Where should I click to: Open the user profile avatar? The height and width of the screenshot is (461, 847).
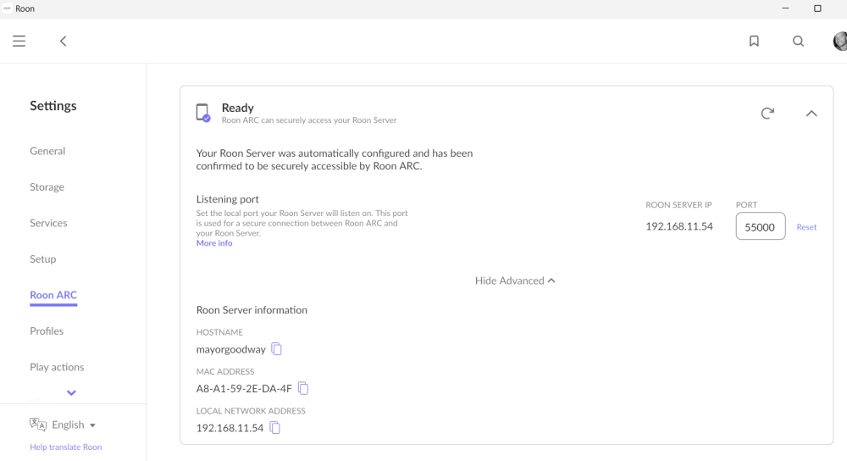[840, 41]
